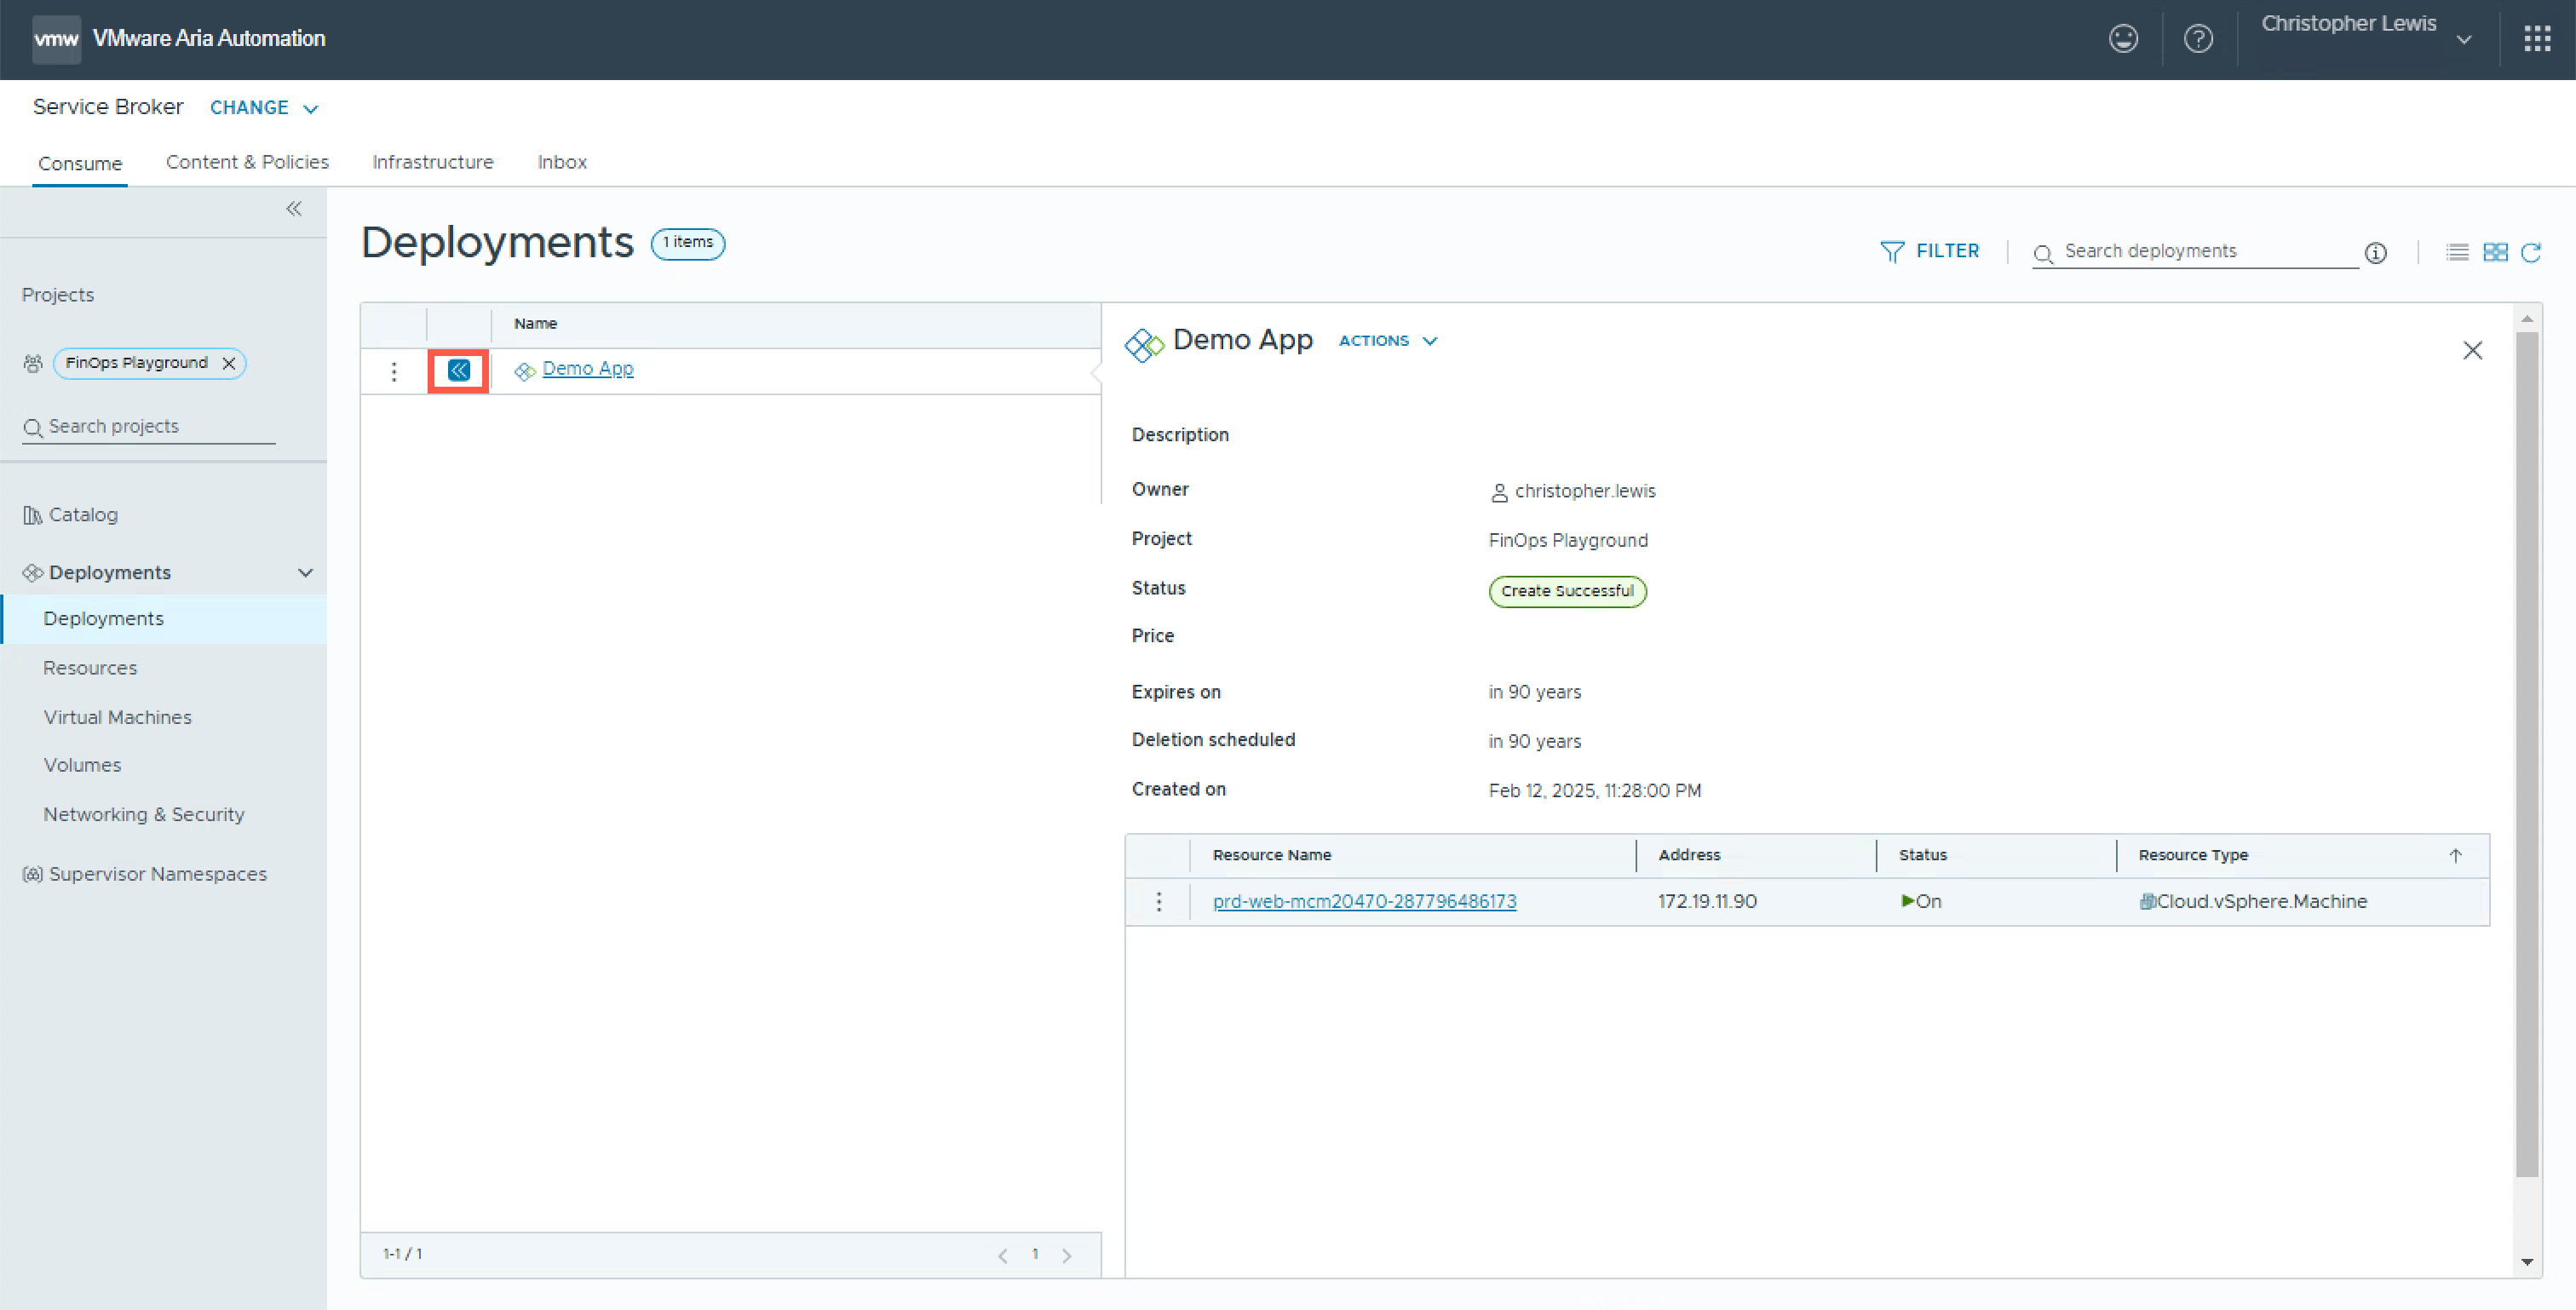Collapse the left navigation panel
This screenshot has height=1310, width=2576.
pyautogui.click(x=294, y=208)
